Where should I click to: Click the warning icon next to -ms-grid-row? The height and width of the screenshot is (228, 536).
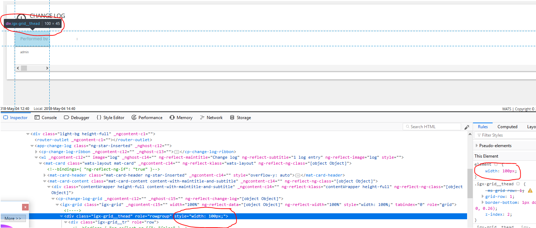pyautogui.click(x=530, y=191)
